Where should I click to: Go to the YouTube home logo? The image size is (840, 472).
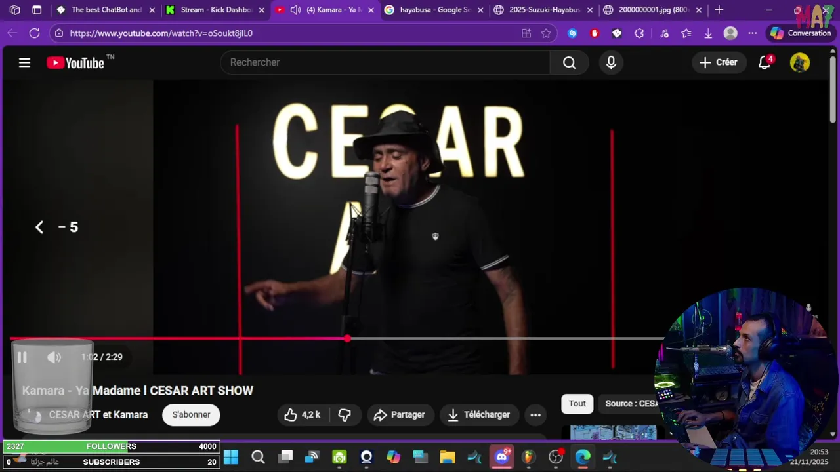click(x=75, y=62)
